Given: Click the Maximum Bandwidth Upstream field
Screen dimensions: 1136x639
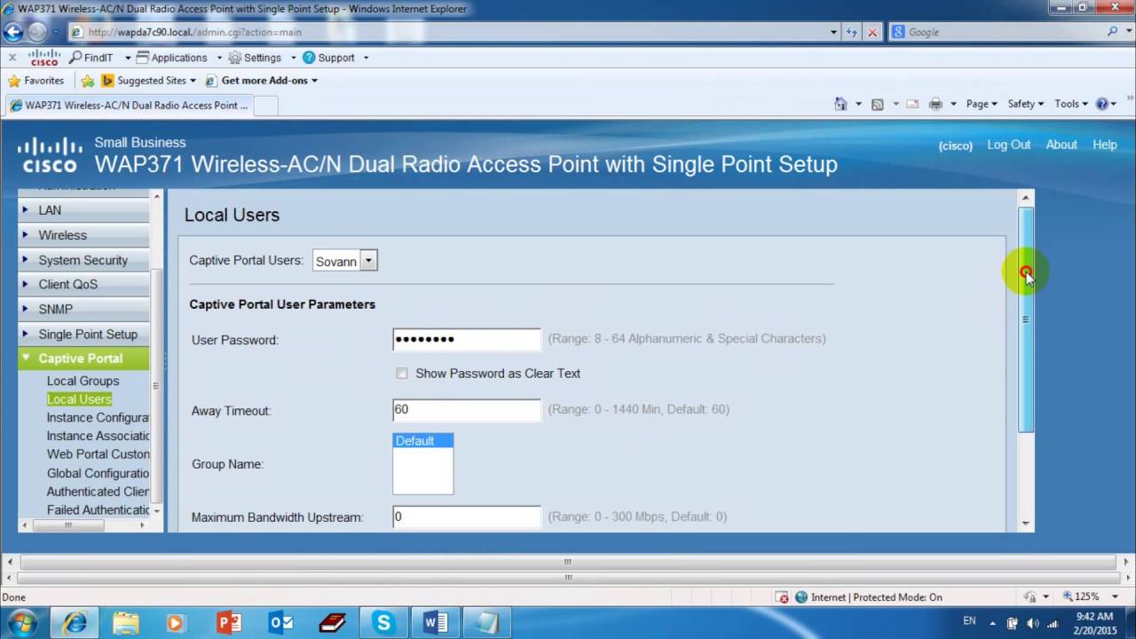Looking at the screenshot, I should (467, 517).
